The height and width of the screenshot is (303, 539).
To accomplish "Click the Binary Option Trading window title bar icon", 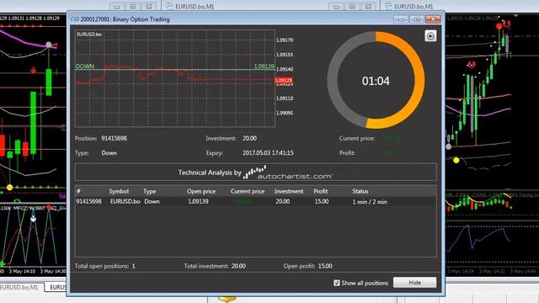I will pos(75,19).
